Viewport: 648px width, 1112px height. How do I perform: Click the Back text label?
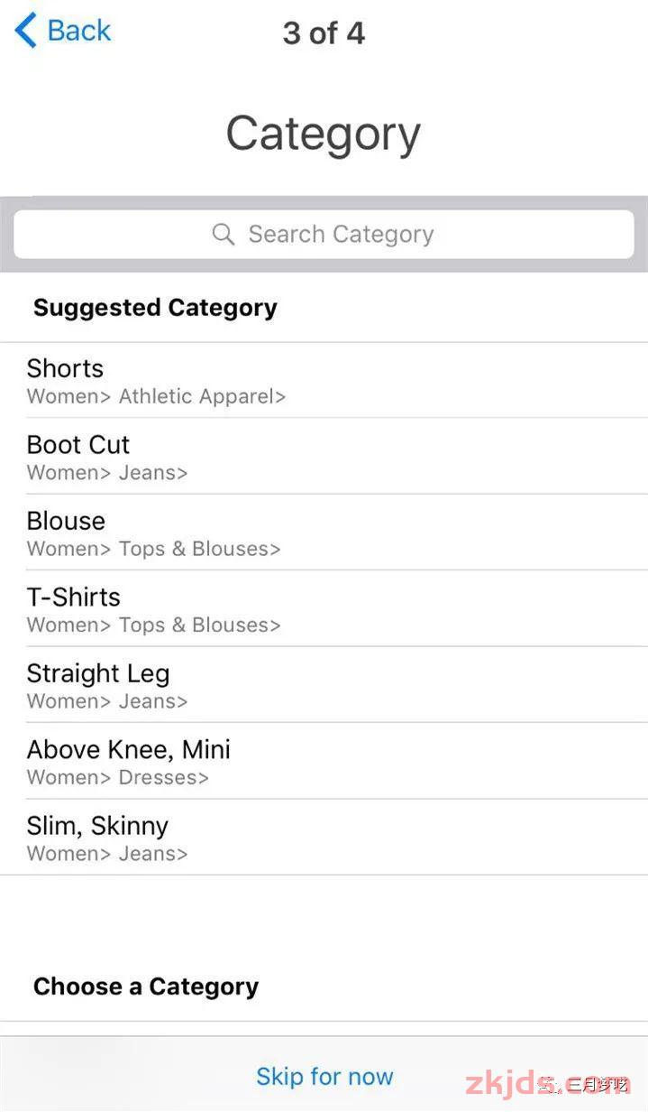pyautogui.click(x=78, y=31)
